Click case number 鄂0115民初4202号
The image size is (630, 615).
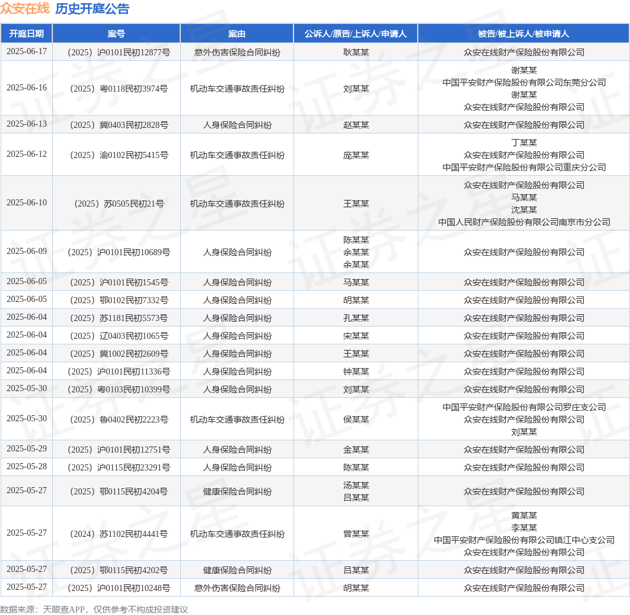tap(119, 570)
